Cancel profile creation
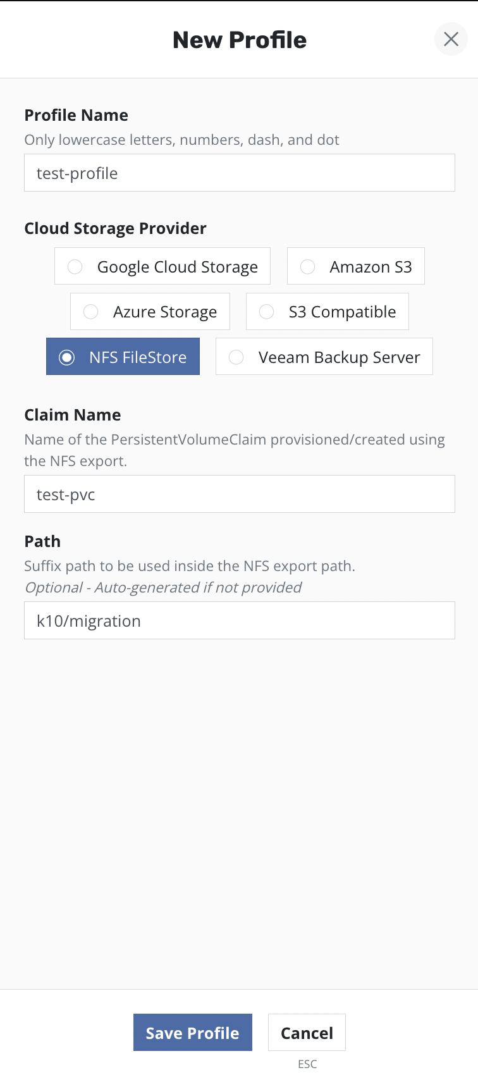 tap(307, 1033)
